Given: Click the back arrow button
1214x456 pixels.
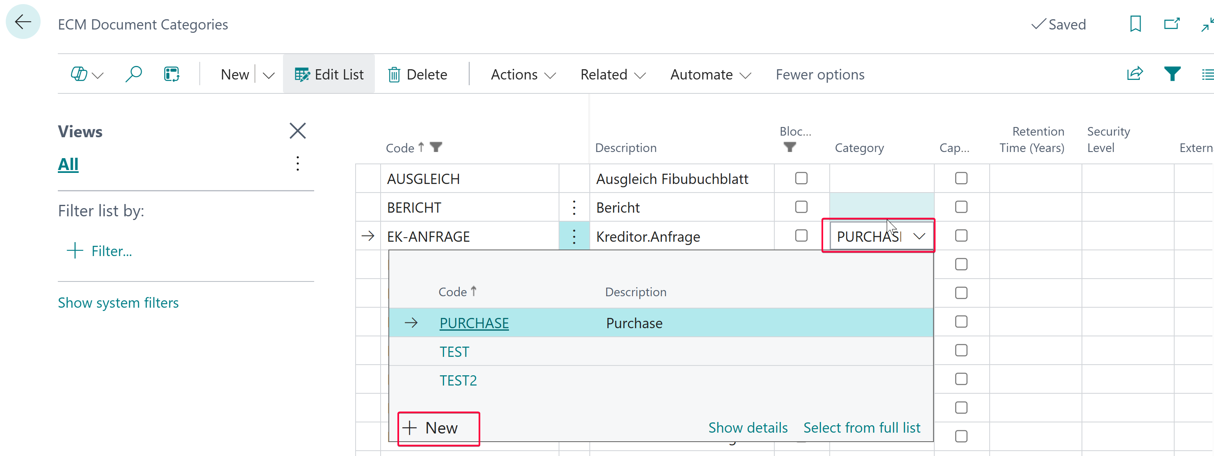Looking at the screenshot, I should pyautogui.click(x=23, y=22).
